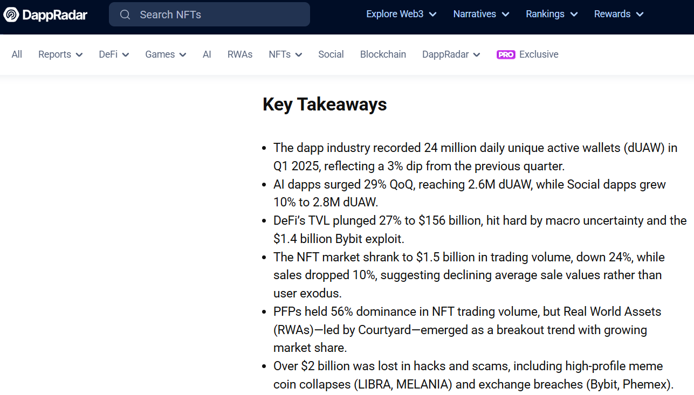Expand the DappRadar category dropdown
Image resolution: width=694 pixels, height=395 pixels.
point(451,54)
